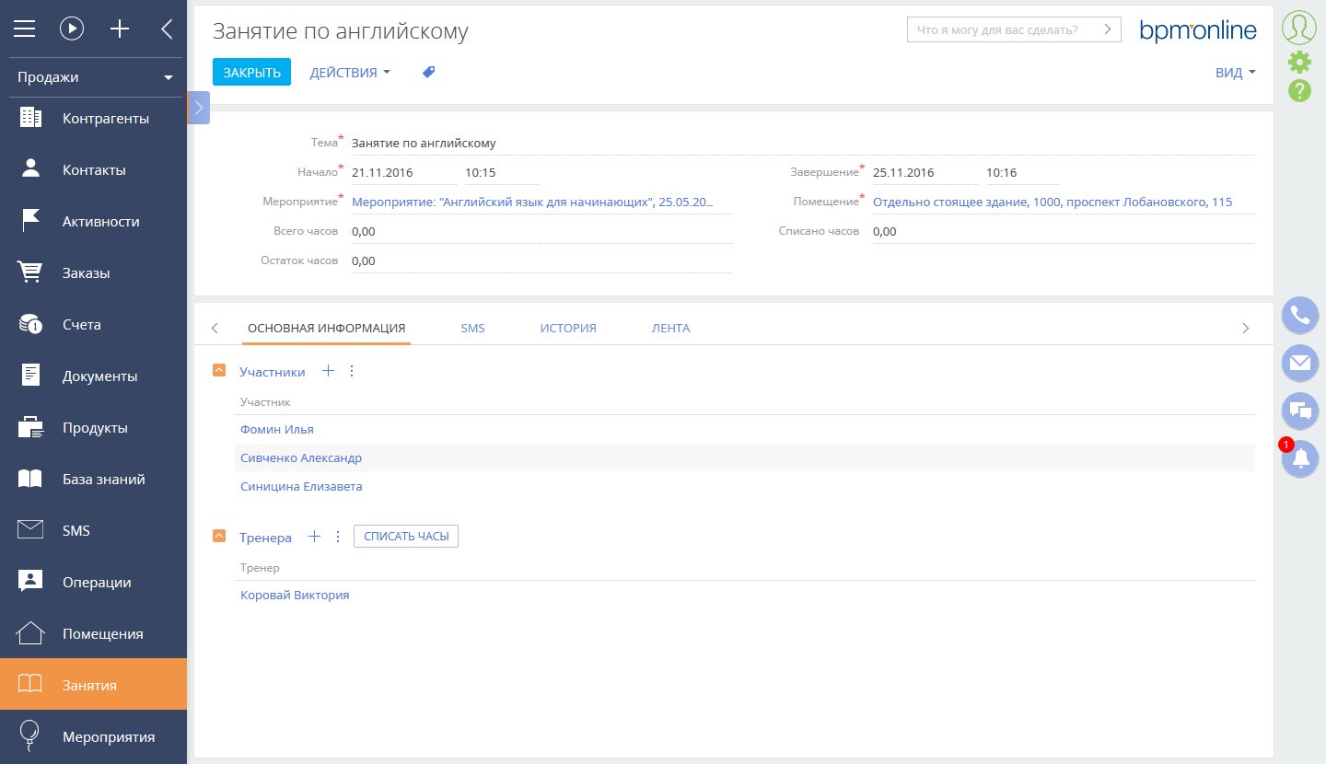Open the system designer gear icon
The height and width of the screenshot is (764, 1326).
1299,61
